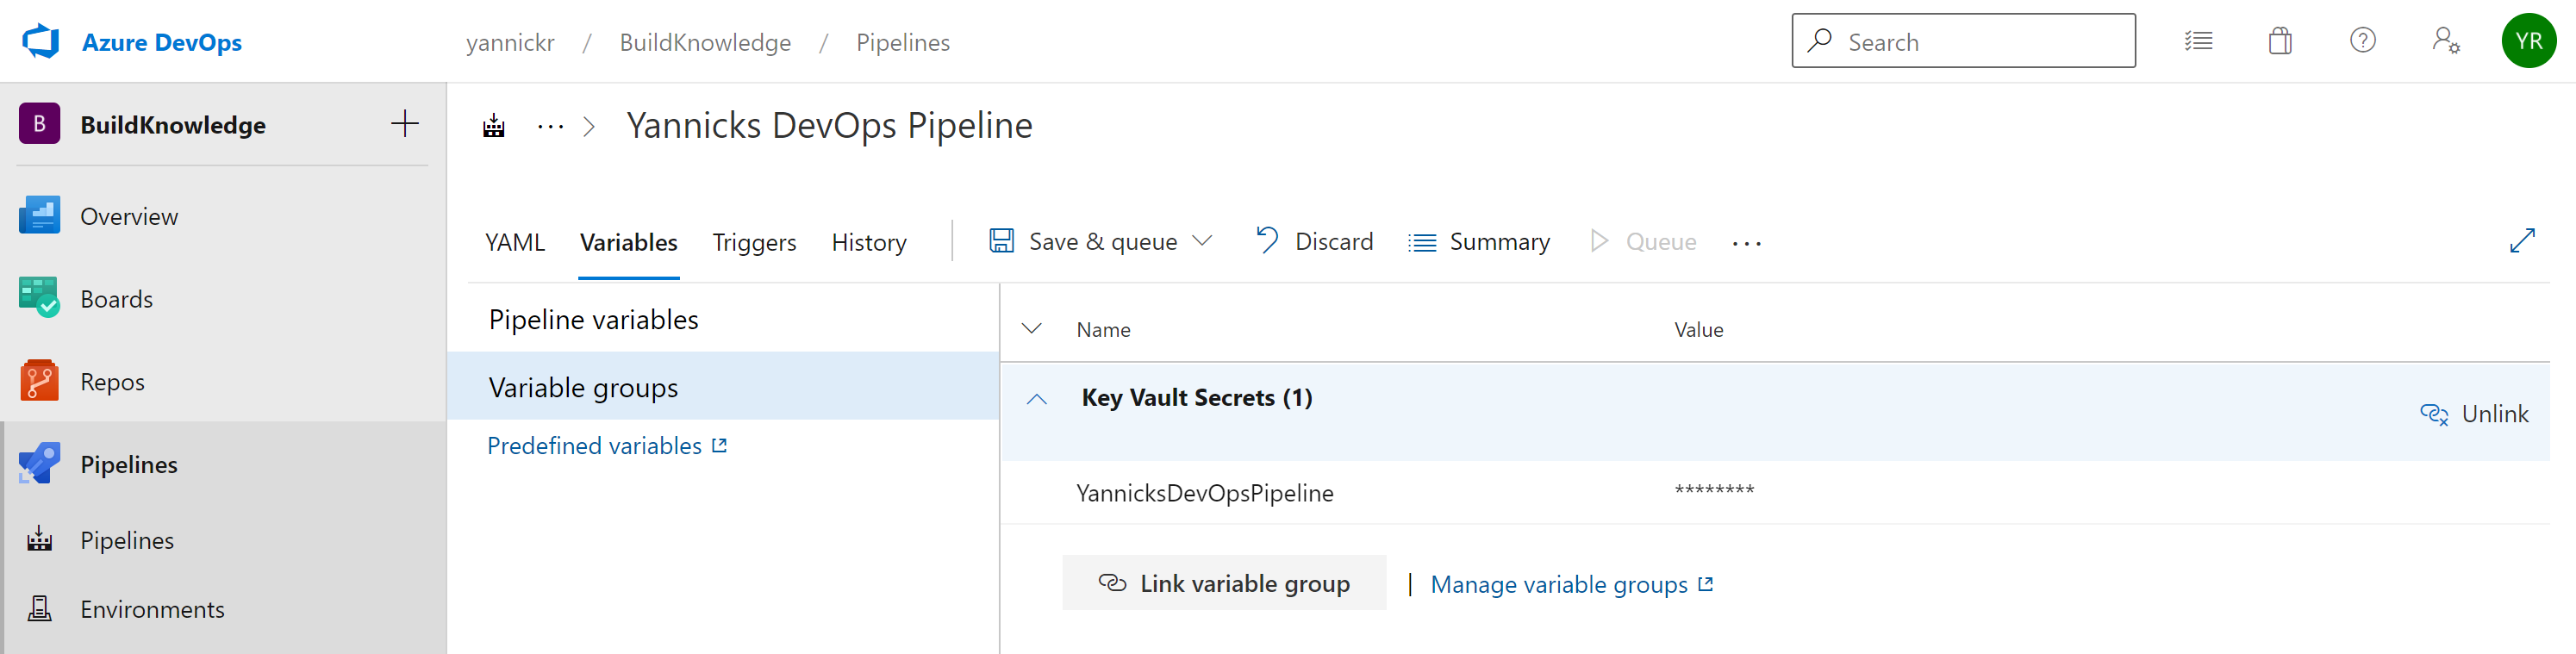Screen dimensions: 2576x654
Task: Click the Link variable group button
Action: click(x=1224, y=583)
